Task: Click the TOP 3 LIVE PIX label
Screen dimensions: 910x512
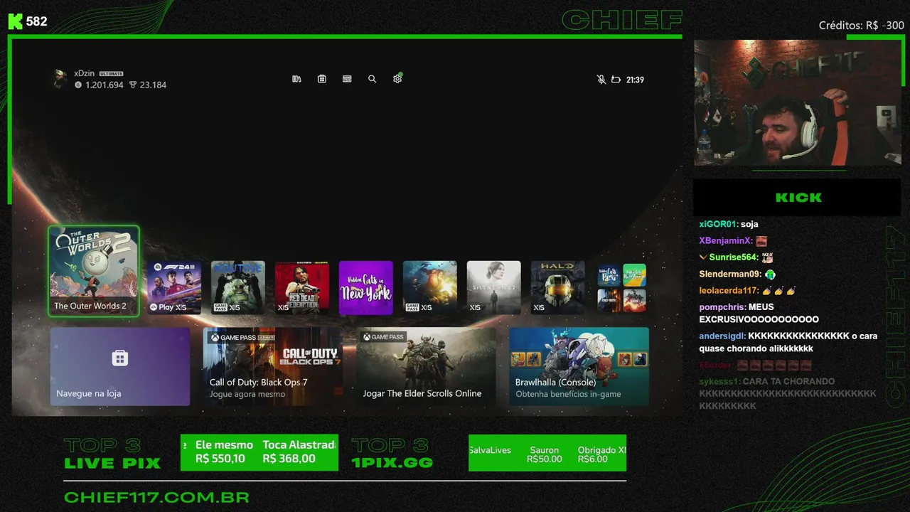Action: click(112, 454)
